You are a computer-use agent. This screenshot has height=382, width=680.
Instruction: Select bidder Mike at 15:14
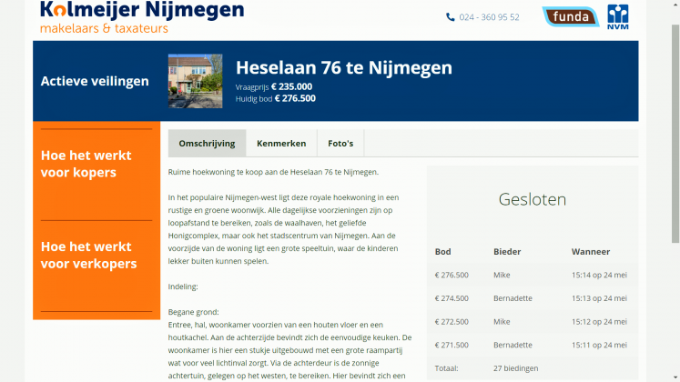click(502, 275)
